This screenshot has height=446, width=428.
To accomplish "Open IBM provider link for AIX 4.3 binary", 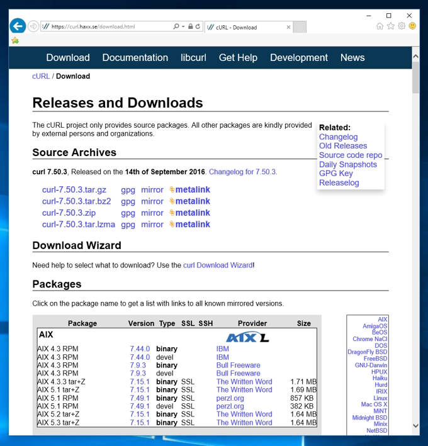I will pos(223,348).
